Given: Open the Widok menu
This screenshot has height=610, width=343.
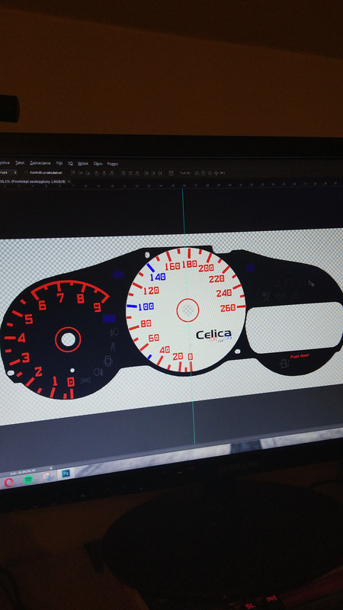Looking at the screenshot, I should (83, 164).
